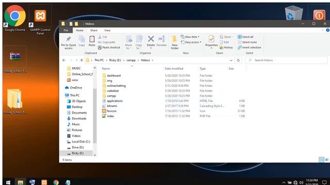
Task: Switch to the Home ribbon tab
Action: (x=79, y=30)
